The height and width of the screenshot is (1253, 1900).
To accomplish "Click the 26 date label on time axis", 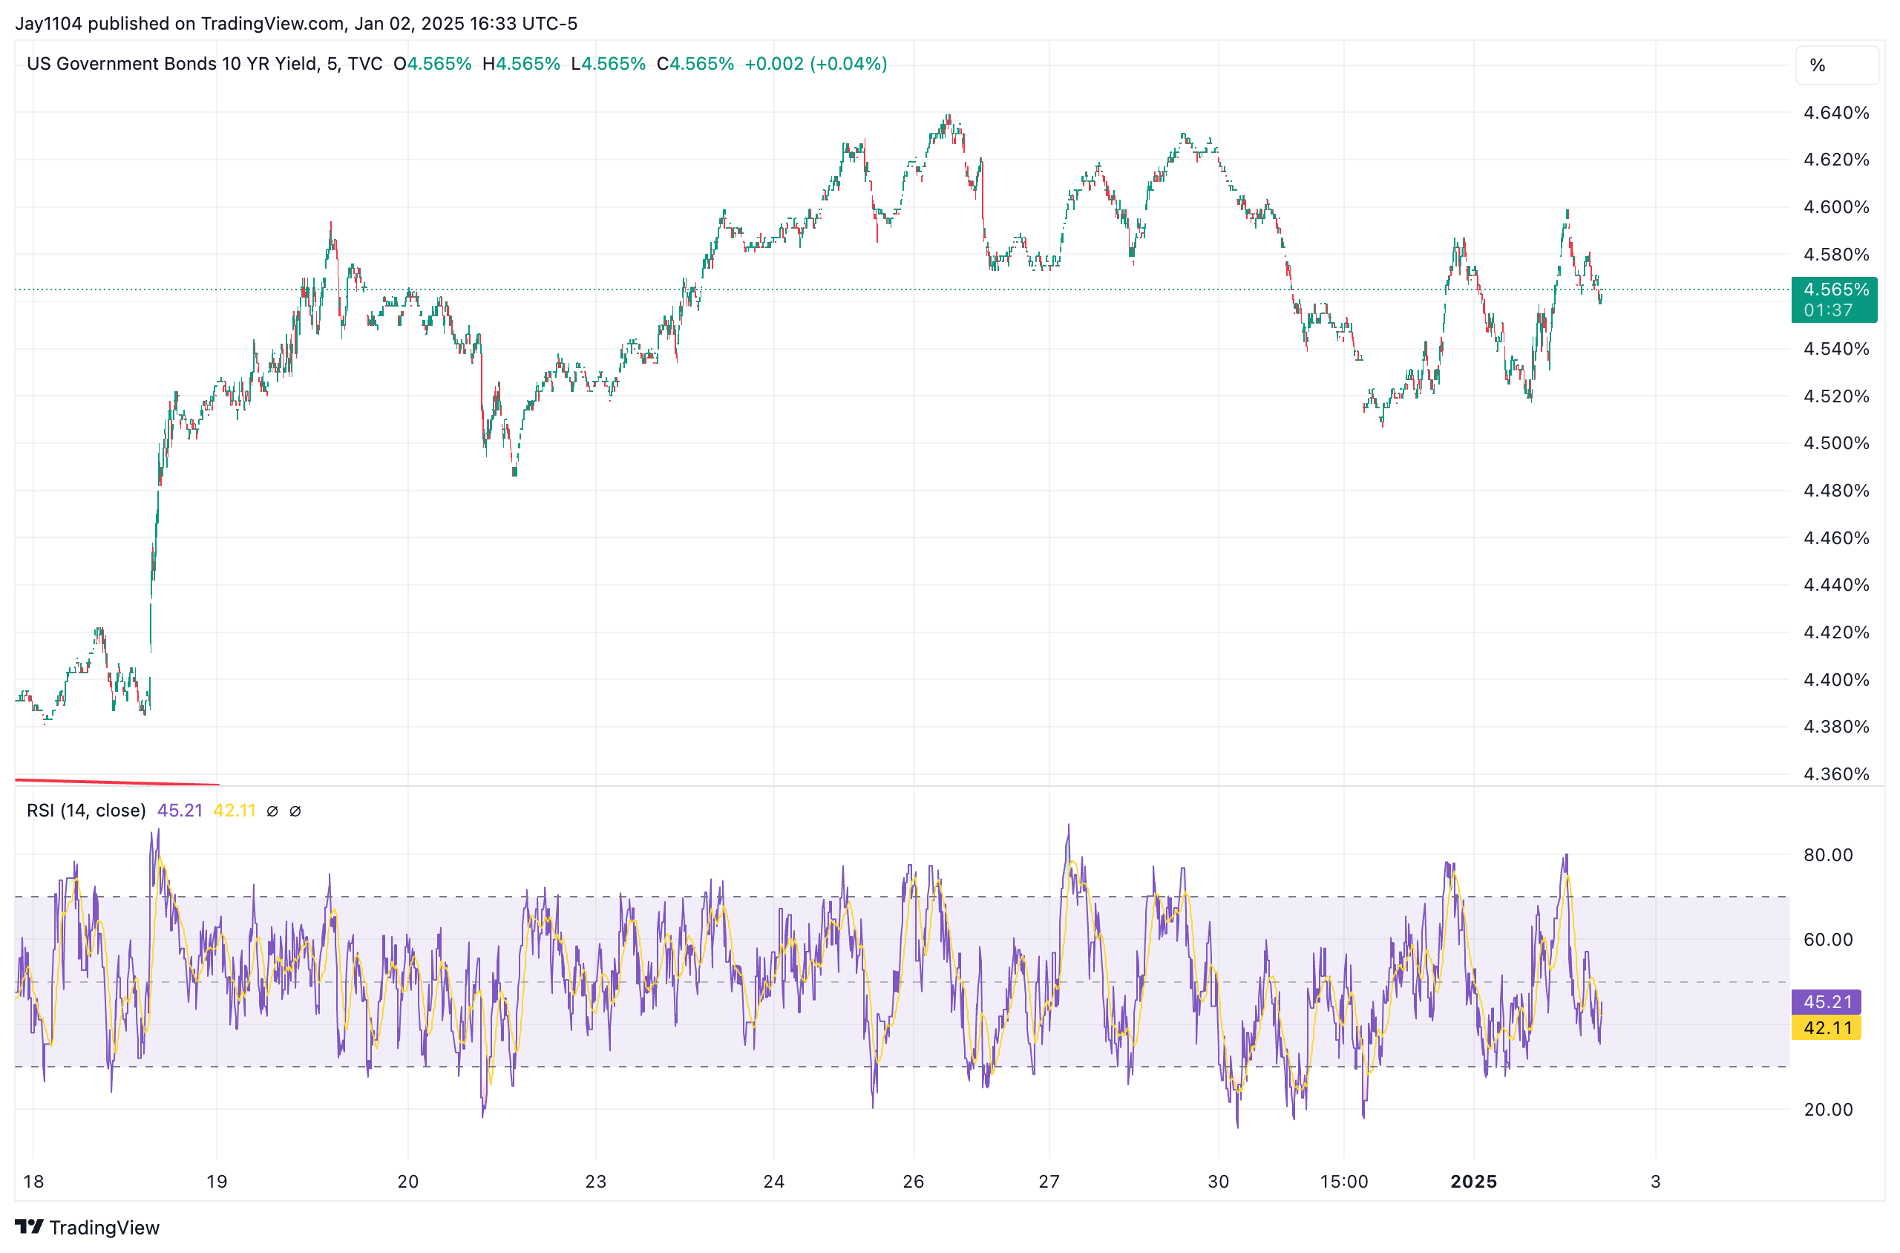I will [913, 1182].
